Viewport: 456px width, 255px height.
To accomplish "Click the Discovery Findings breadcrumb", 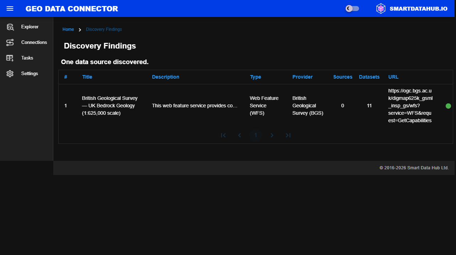I will (104, 29).
